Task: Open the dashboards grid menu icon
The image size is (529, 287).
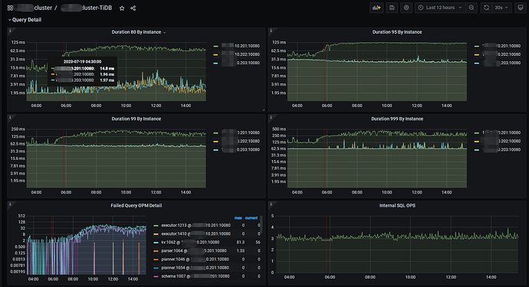Action: tap(10, 8)
